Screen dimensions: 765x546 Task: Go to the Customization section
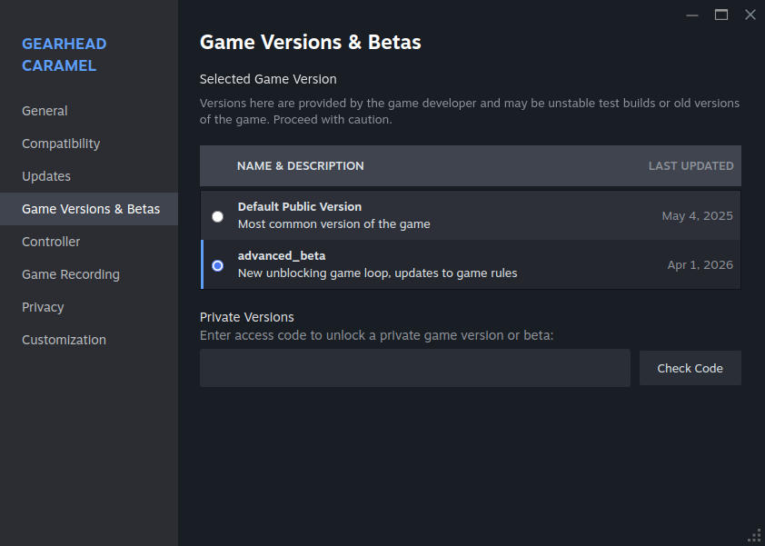click(64, 340)
